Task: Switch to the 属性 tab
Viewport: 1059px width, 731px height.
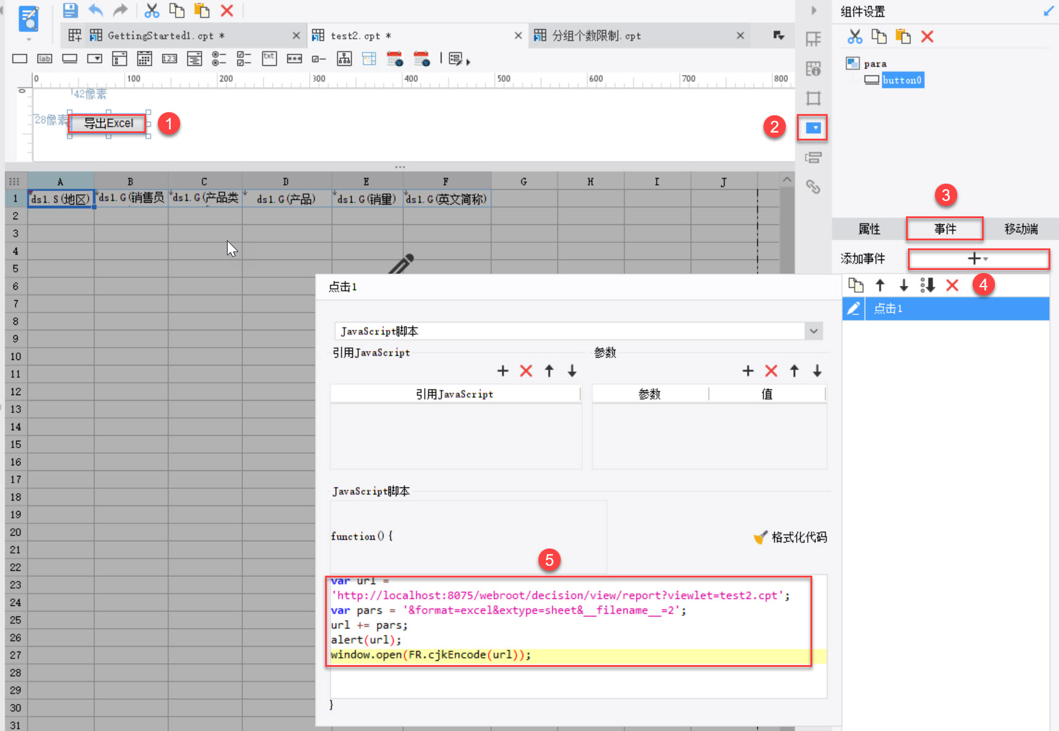Action: click(x=869, y=229)
